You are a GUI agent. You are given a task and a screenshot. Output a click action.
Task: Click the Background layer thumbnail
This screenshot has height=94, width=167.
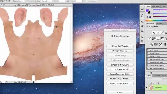pyautogui.click(x=151, y=87)
